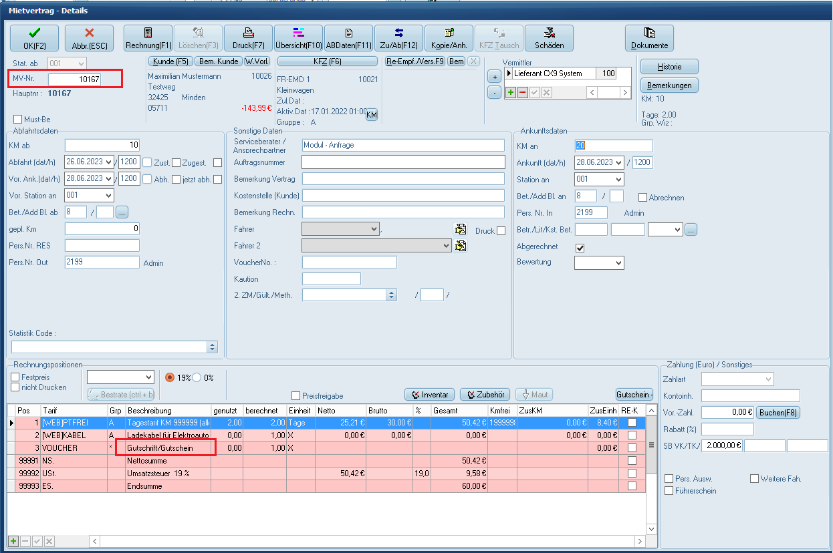This screenshot has height=553, width=833.
Task: Click the Druck(F7) printer button
Action: pyautogui.click(x=248, y=38)
